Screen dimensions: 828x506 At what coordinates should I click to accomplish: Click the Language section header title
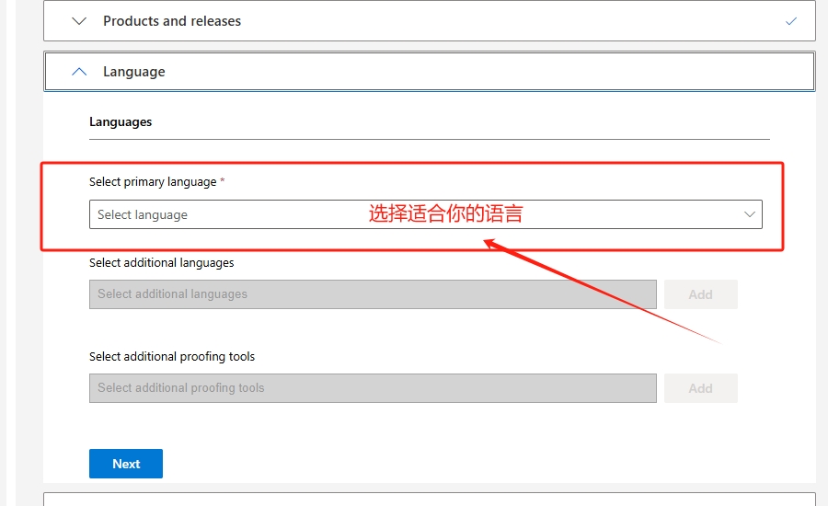pyautogui.click(x=134, y=72)
